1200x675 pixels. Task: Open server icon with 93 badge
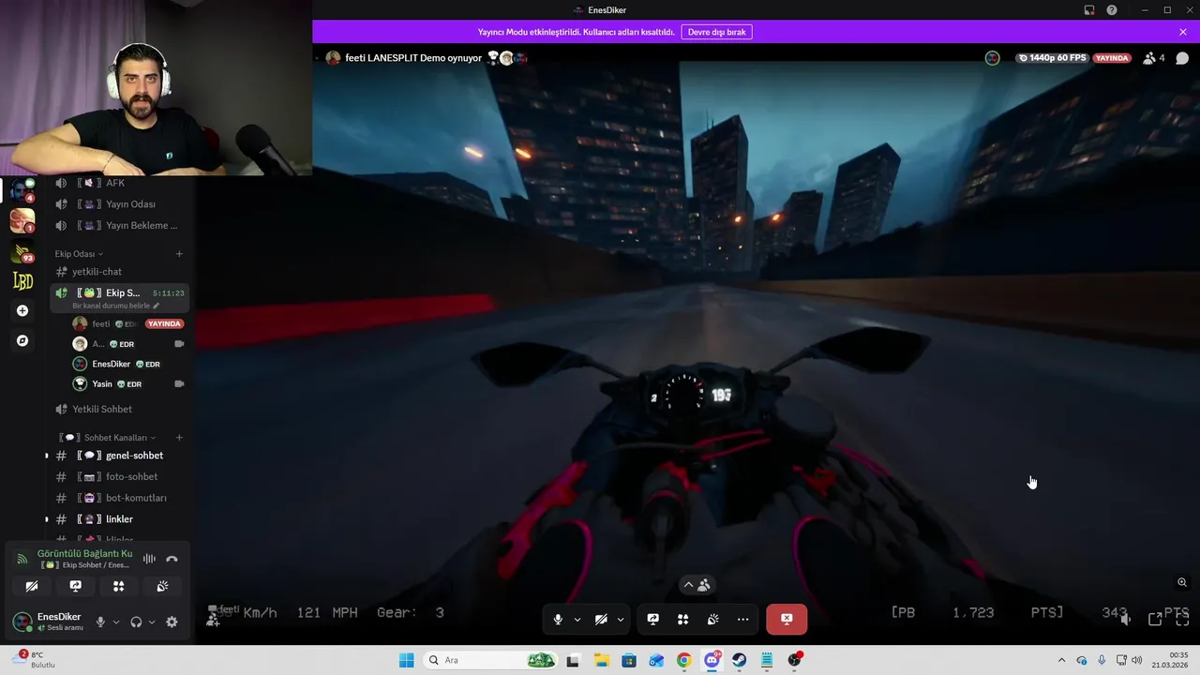tap(22, 252)
